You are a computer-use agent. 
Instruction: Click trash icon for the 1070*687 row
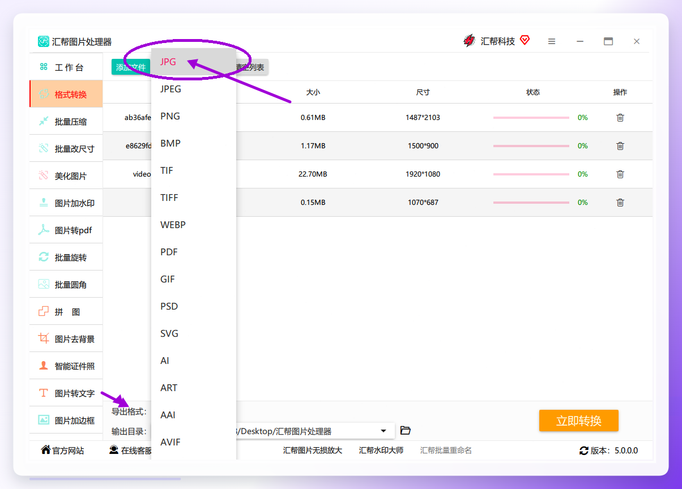[620, 203]
